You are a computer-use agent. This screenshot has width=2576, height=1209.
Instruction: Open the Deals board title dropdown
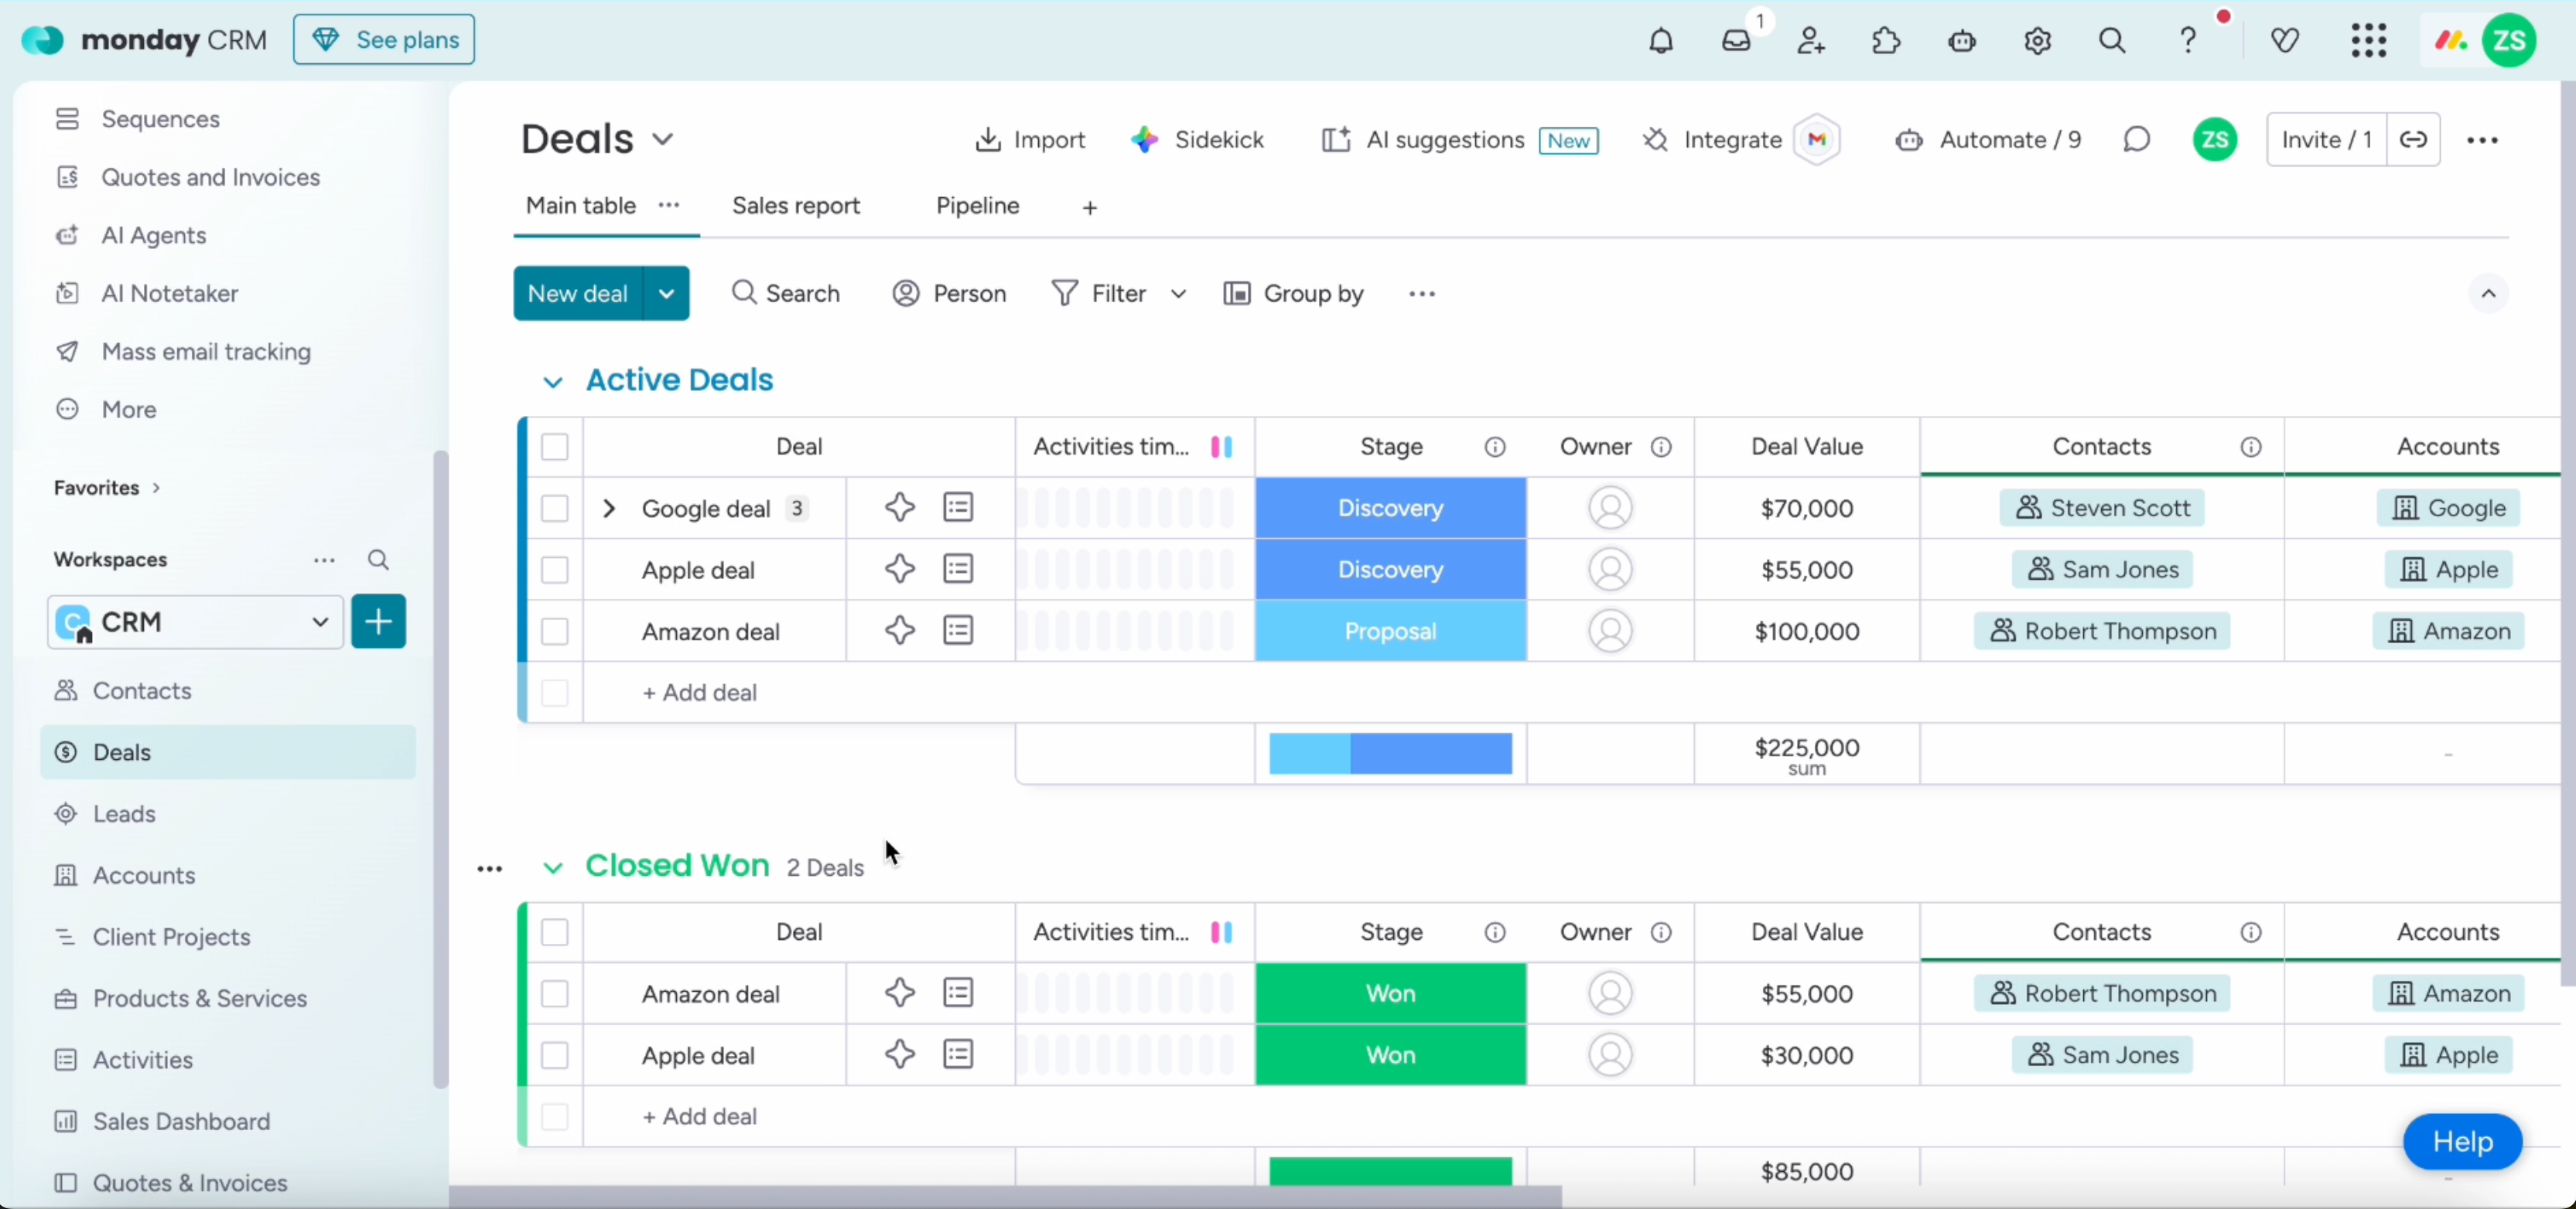pyautogui.click(x=662, y=139)
